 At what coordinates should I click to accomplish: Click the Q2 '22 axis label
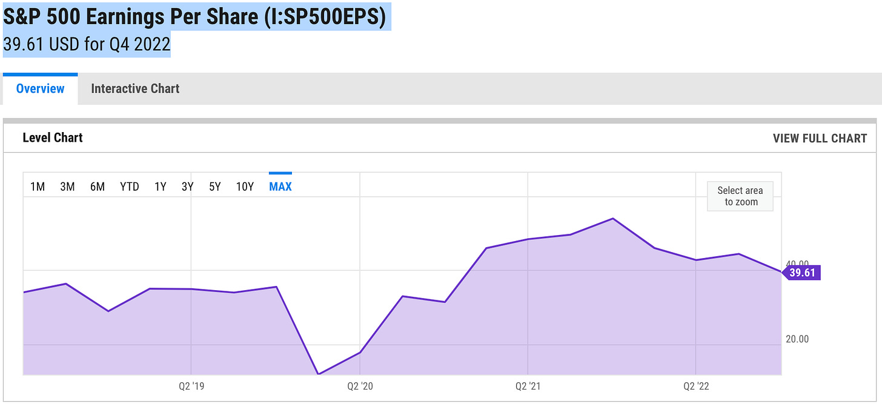tap(697, 386)
